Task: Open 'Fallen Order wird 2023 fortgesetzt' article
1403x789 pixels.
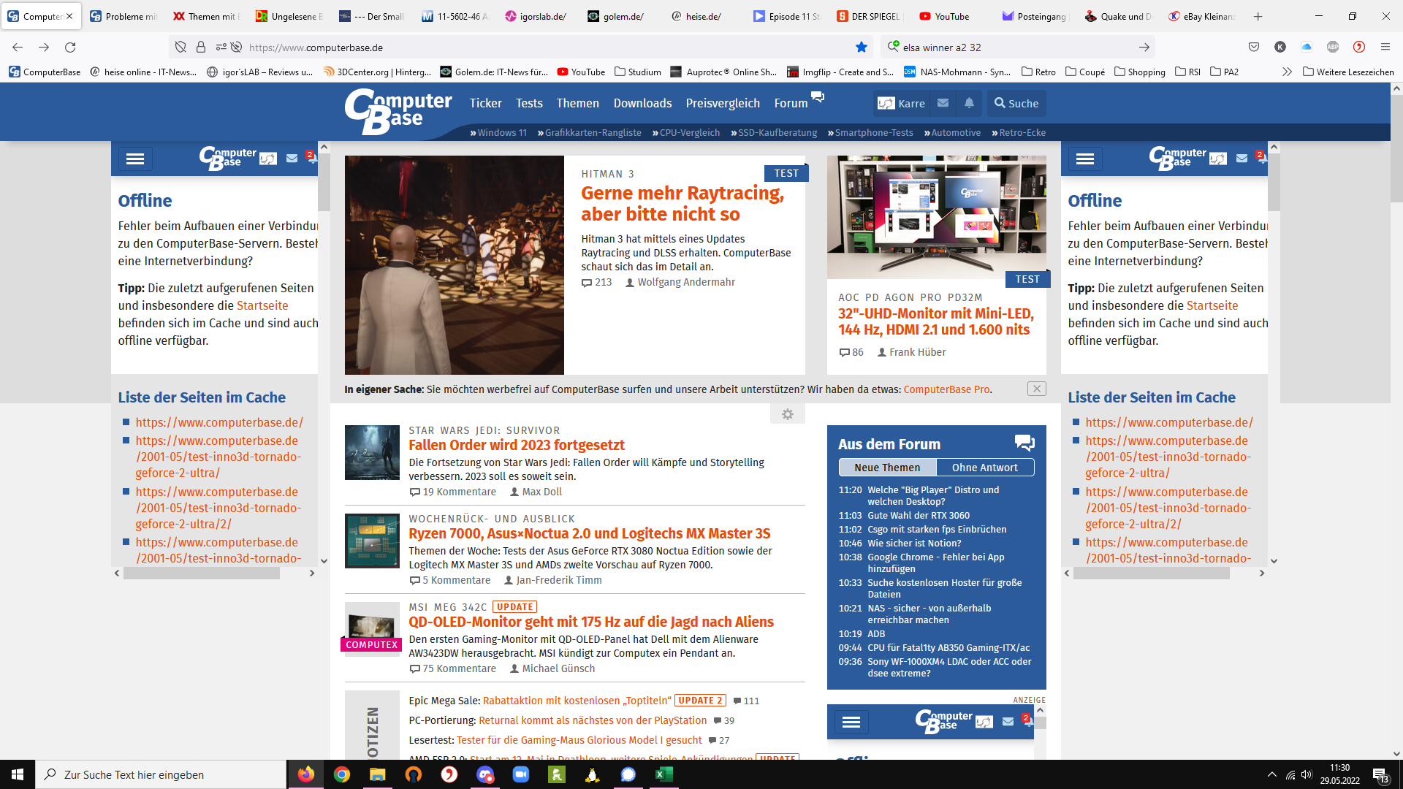Action: tap(517, 445)
